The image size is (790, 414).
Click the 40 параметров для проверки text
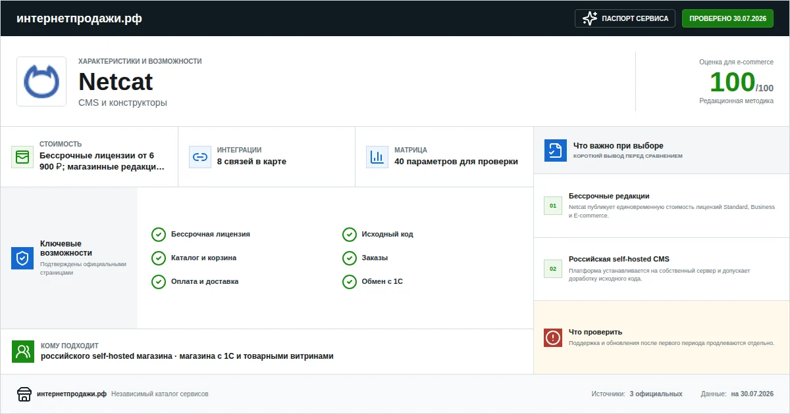coord(456,162)
